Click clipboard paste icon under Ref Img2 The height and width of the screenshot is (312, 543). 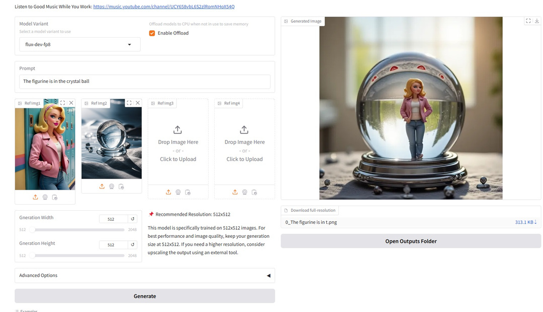pyautogui.click(x=121, y=186)
